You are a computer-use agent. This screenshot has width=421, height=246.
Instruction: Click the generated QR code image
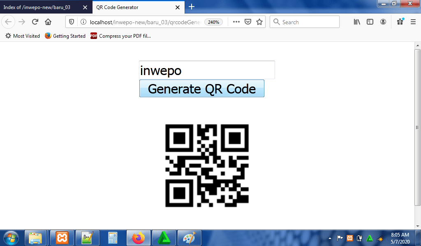(x=207, y=165)
